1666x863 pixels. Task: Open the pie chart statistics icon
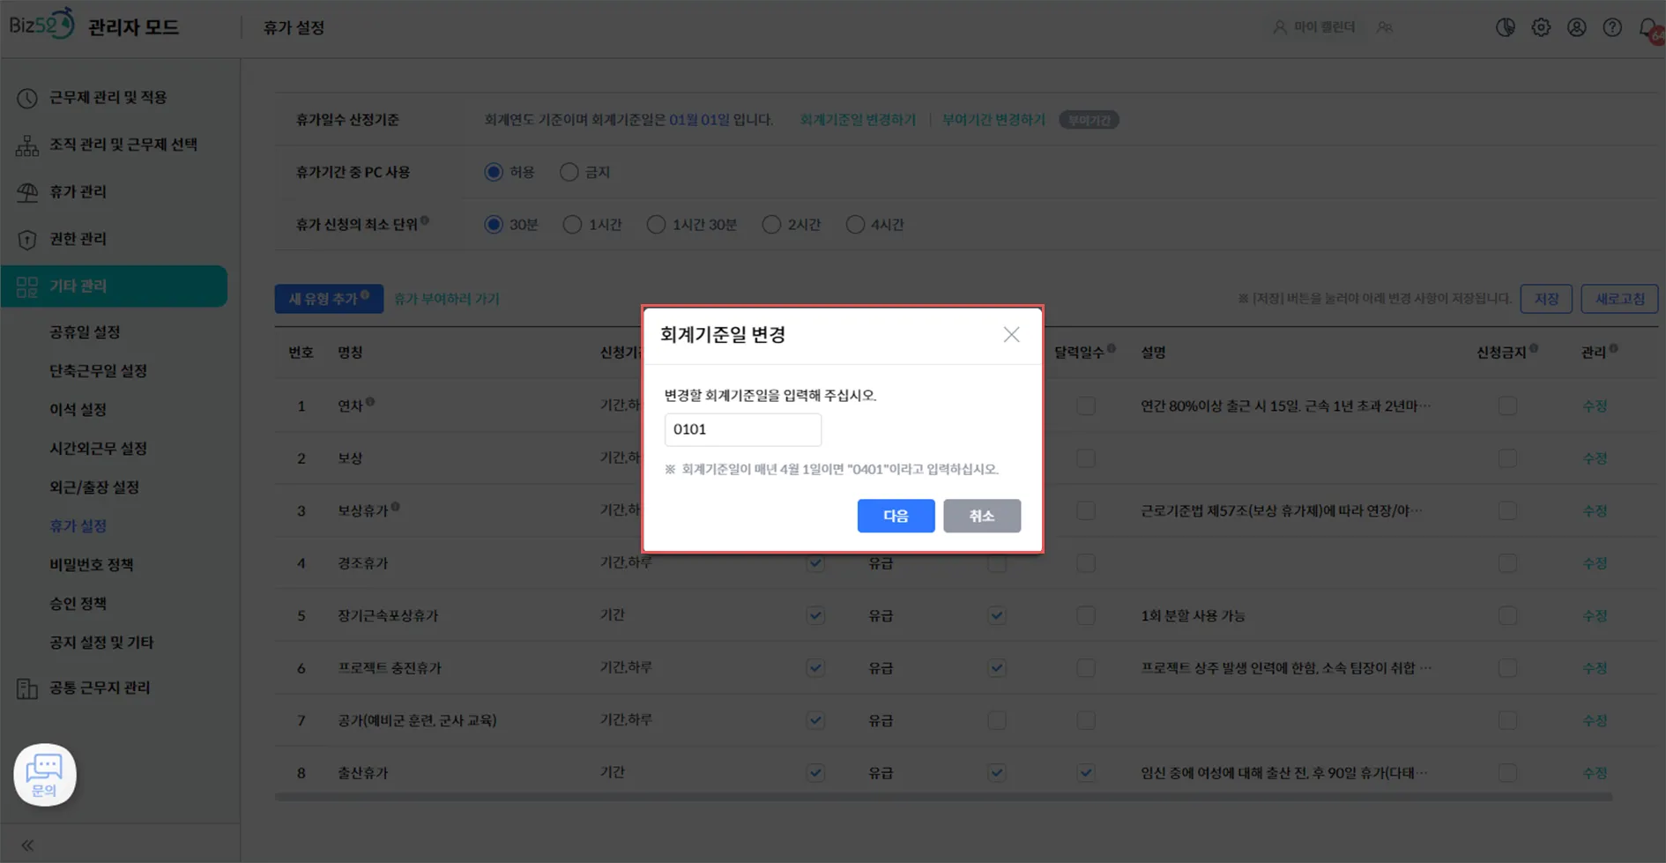(1506, 27)
